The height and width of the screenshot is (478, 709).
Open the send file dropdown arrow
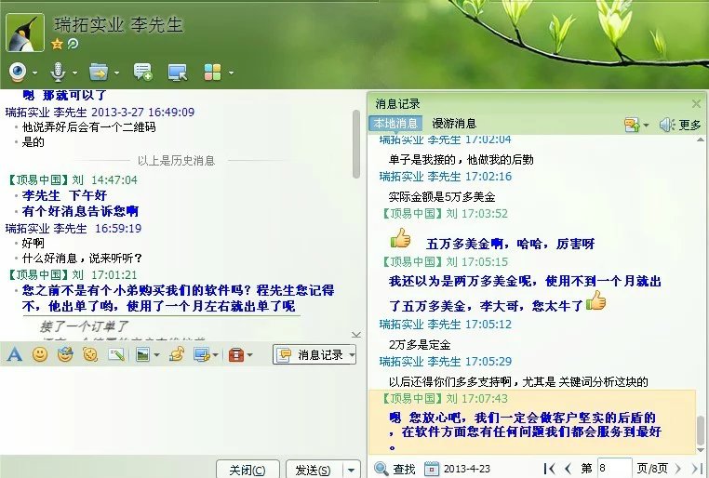pos(116,73)
